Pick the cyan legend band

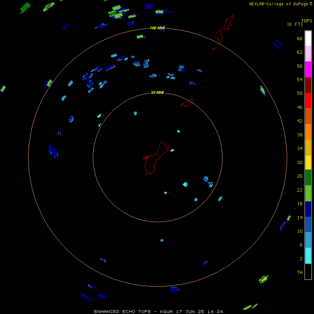pyautogui.click(x=308, y=256)
